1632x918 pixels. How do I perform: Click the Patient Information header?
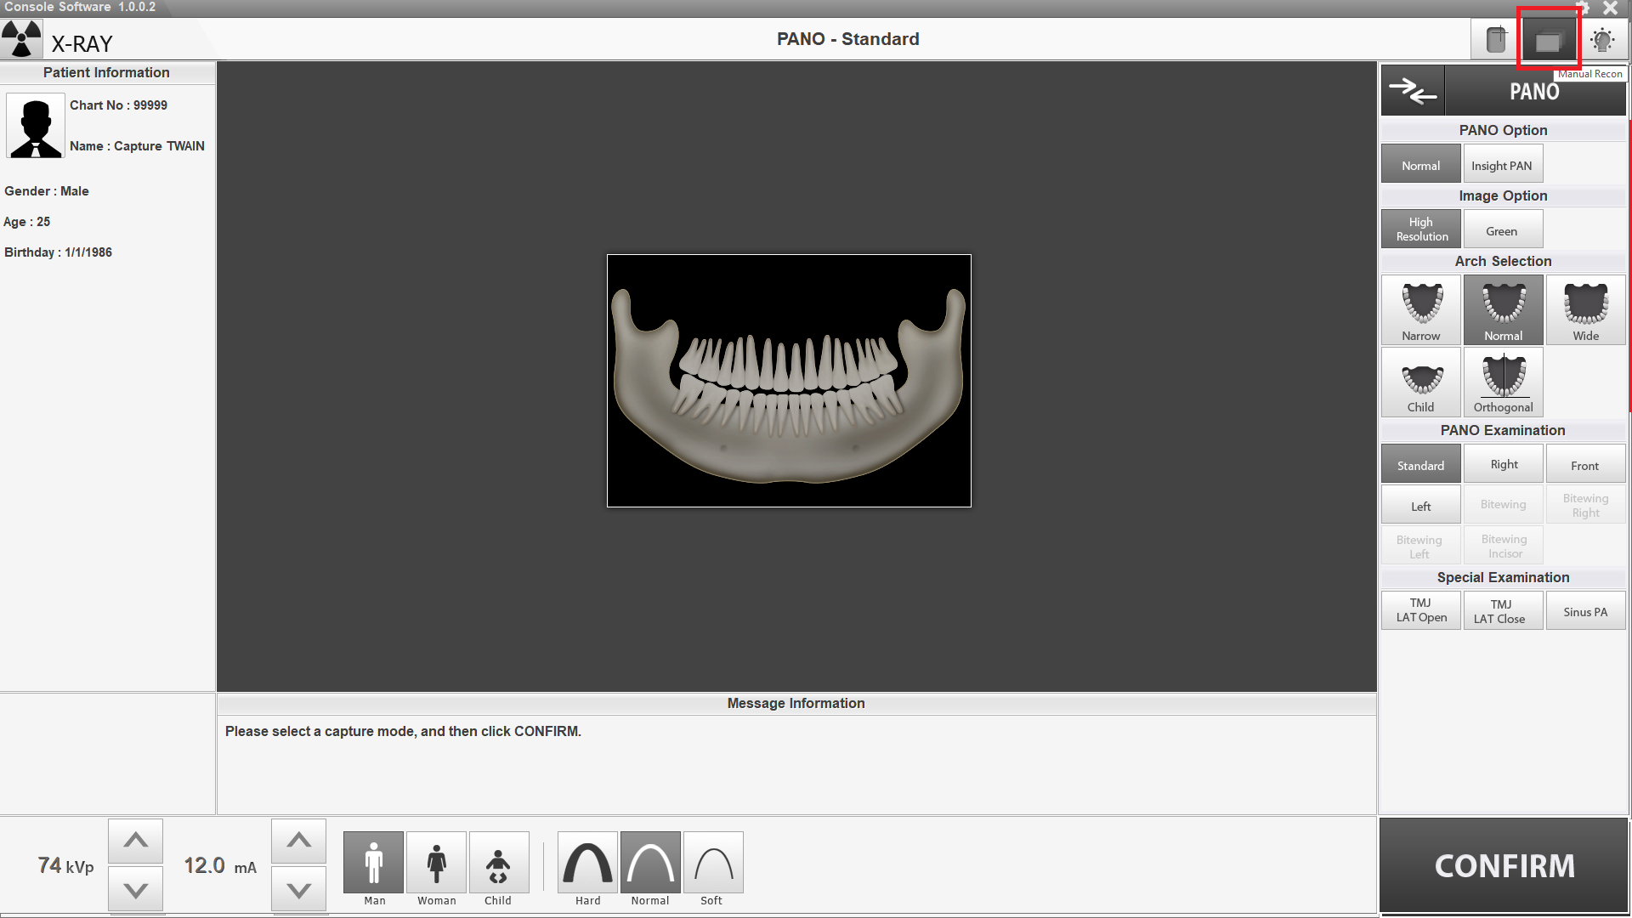(107, 72)
